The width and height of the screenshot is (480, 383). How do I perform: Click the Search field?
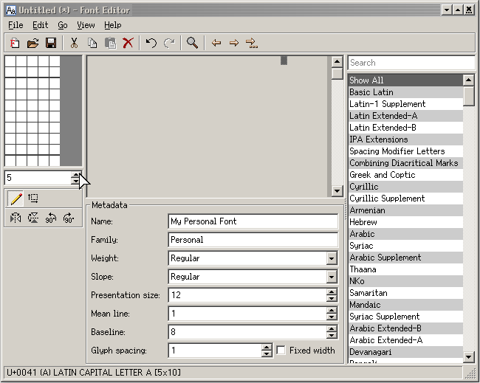click(410, 63)
